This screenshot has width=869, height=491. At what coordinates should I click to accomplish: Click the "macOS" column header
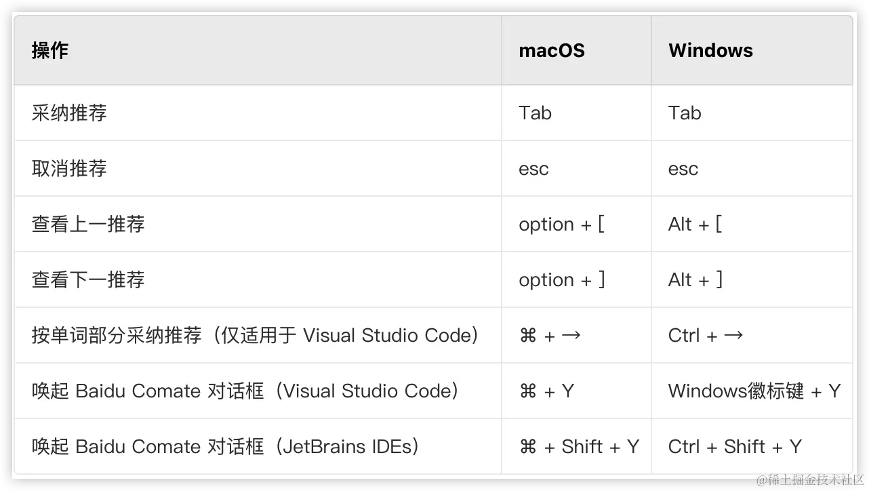pos(551,51)
